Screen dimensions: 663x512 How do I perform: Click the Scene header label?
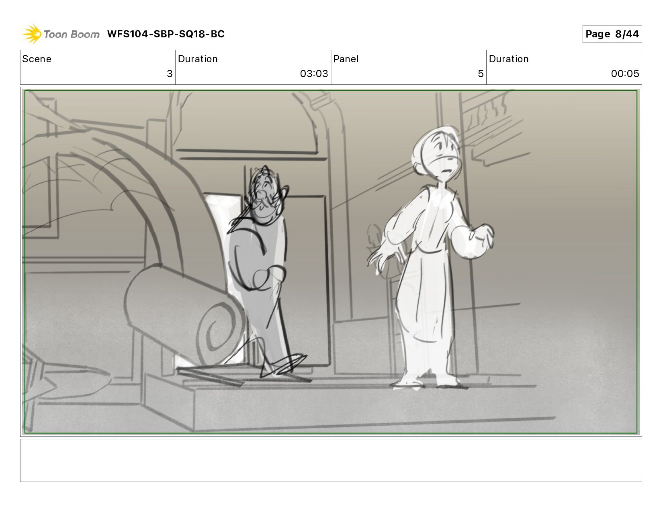37,59
